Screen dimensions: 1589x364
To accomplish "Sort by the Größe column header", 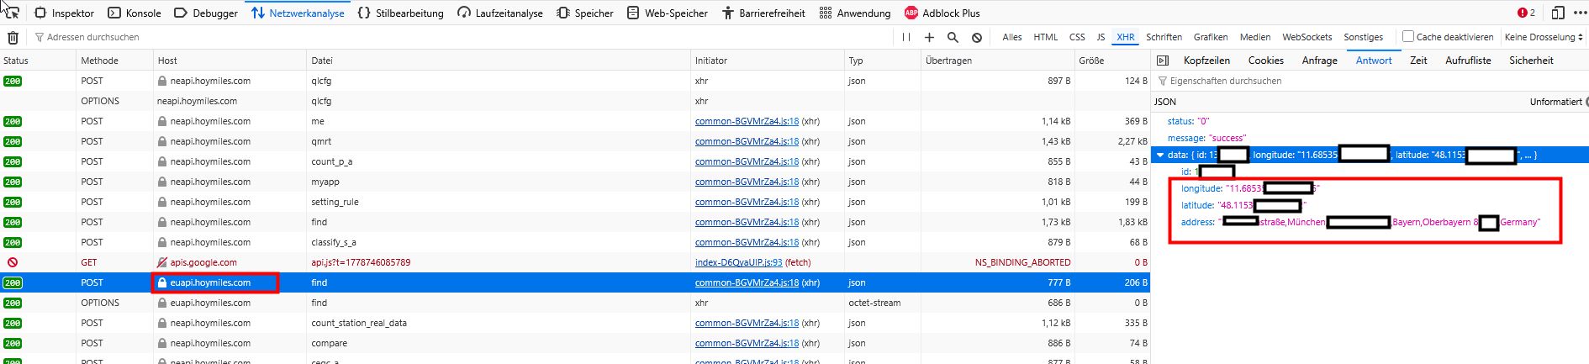I will (x=1112, y=61).
